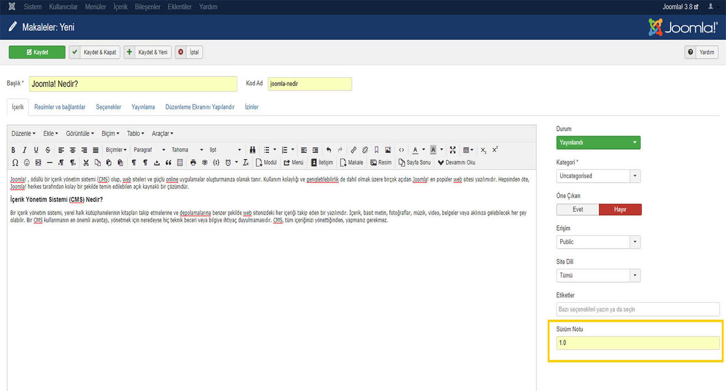This screenshot has height=391, width=726.
Task: Expand the Kategori dropdown
Action: [x=598, y=176]
